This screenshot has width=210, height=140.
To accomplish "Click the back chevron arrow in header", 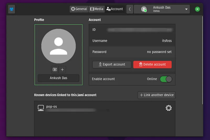I will (x=130, y=9).
